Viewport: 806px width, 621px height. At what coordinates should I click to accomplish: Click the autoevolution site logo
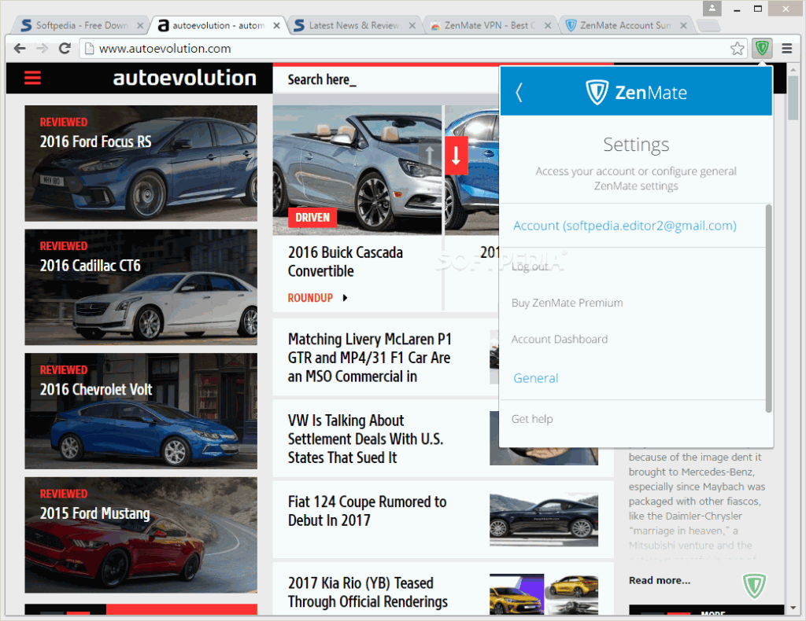click(184, 78)
